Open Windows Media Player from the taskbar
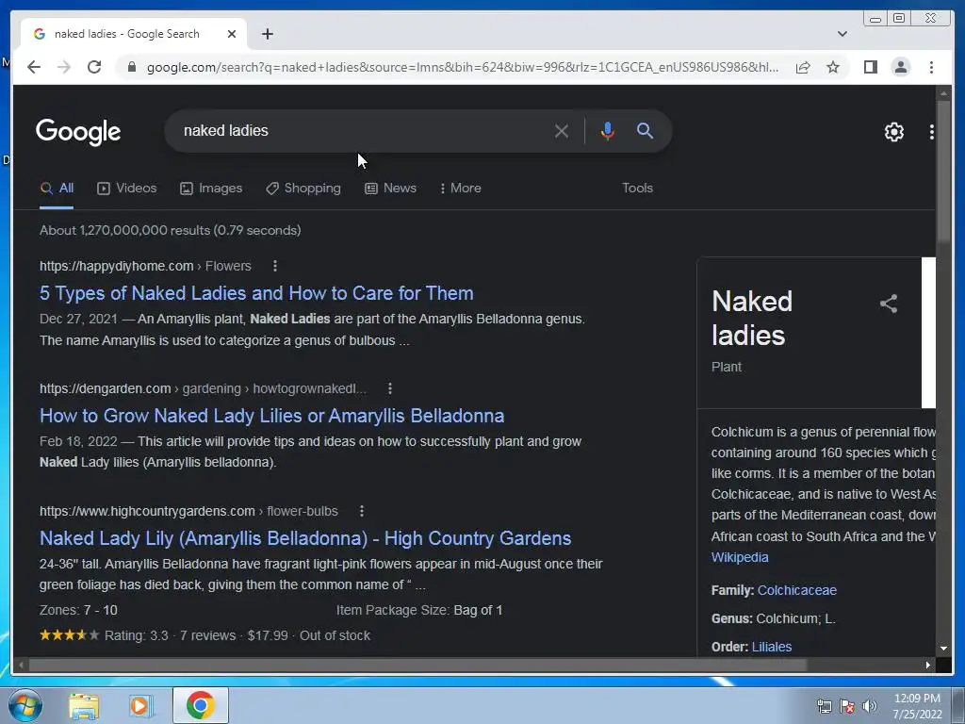The width and height of the screenshot is (965, 724). coord(140,705)
